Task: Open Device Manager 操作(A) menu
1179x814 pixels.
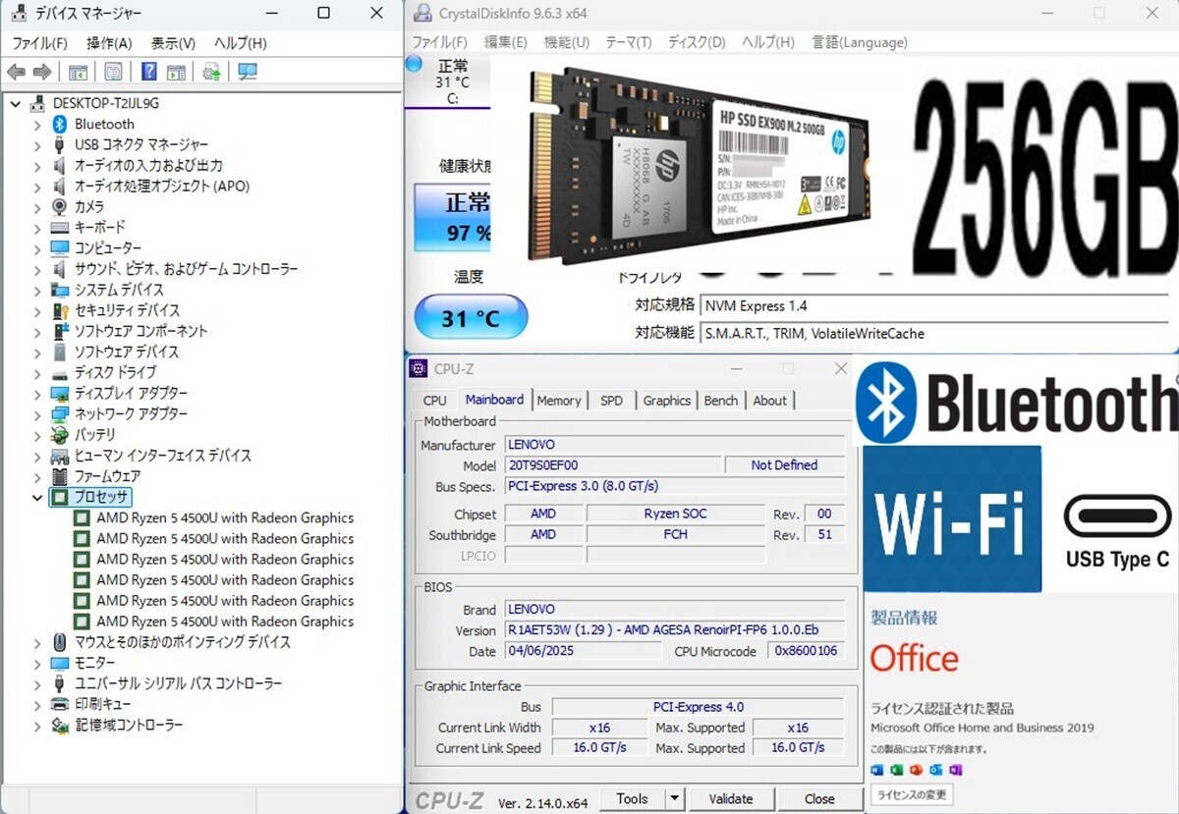Action: (109, 43)
